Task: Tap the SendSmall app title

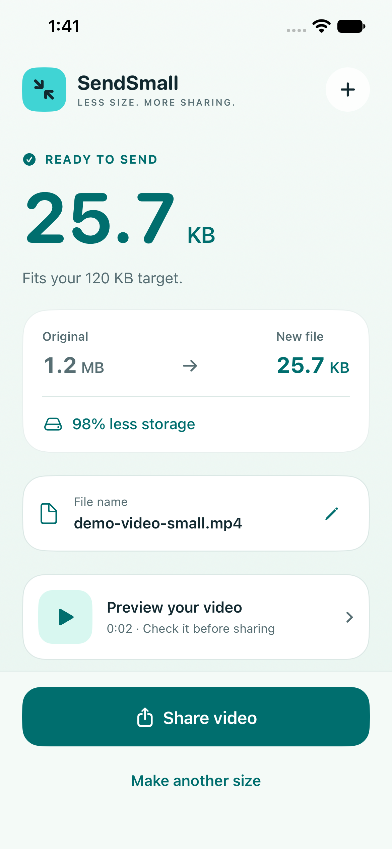Action: click(128, 83)
